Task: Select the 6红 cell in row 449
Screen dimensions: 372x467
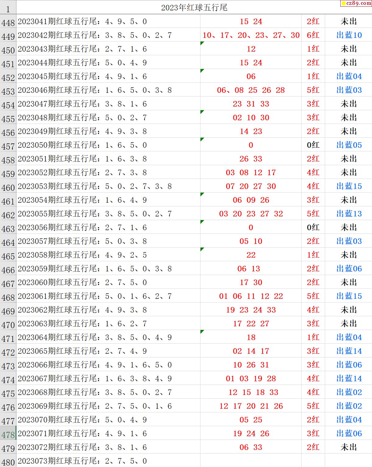Action: pyautogui.click(x=313, y=35)
